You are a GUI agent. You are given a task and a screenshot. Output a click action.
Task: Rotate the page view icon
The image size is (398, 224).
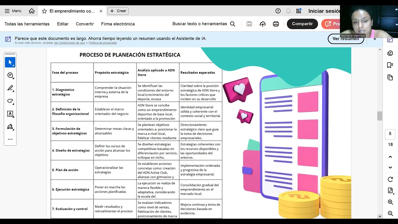[x=390, y=180]
